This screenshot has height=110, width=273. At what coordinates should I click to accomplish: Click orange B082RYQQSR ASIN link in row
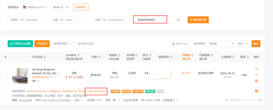(x=41, y=77)
